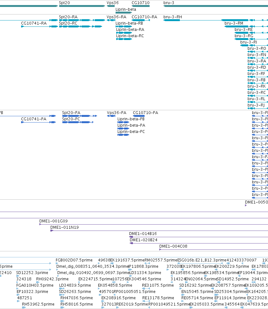Select EST label RE13178.5prime
Viewport: 268px width, 309px height.
click(158, 298)
